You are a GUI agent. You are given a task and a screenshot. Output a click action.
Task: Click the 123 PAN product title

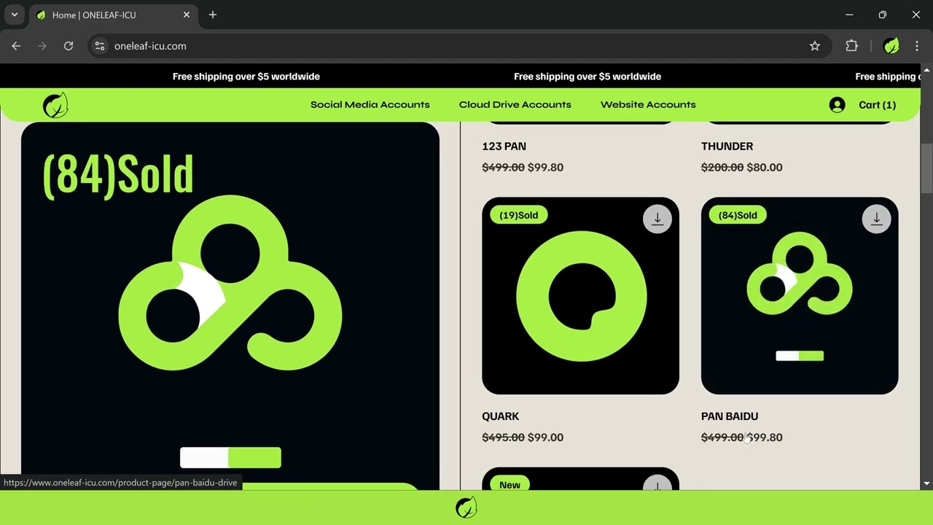click(x=504, y=147)
